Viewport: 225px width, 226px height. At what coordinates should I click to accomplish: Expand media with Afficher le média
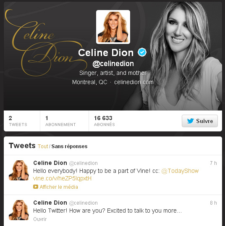click(59, 187)
